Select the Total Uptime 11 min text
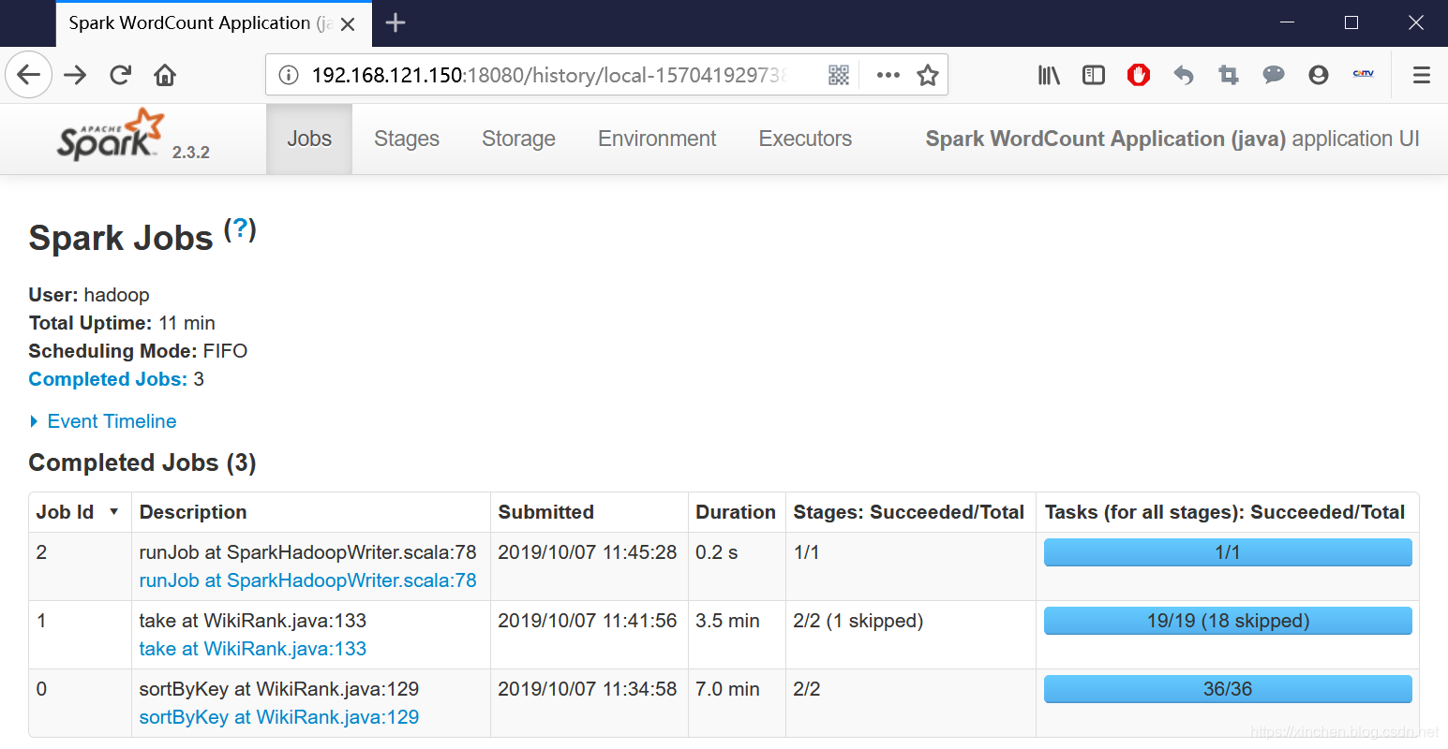This screenshot has height=749, width=1448. click(122, 323)
